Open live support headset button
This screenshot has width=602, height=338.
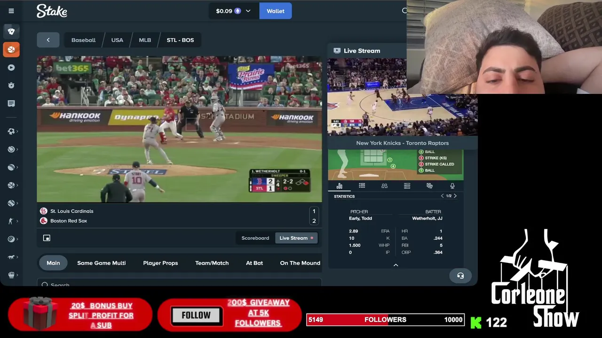click(460, 276)
